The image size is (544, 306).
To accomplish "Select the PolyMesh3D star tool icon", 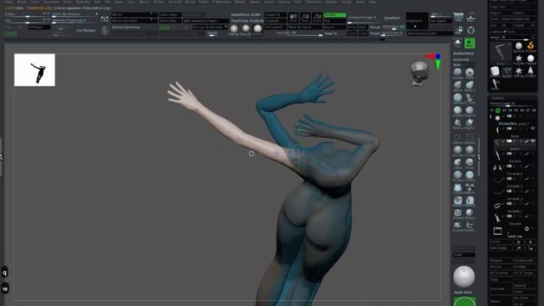I will (x=518, y=59).
